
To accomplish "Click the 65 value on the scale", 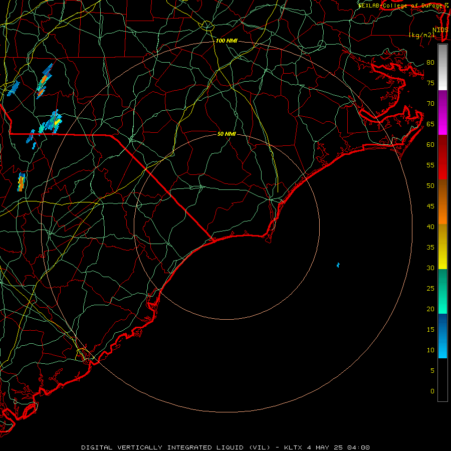I will pos(430,124).
